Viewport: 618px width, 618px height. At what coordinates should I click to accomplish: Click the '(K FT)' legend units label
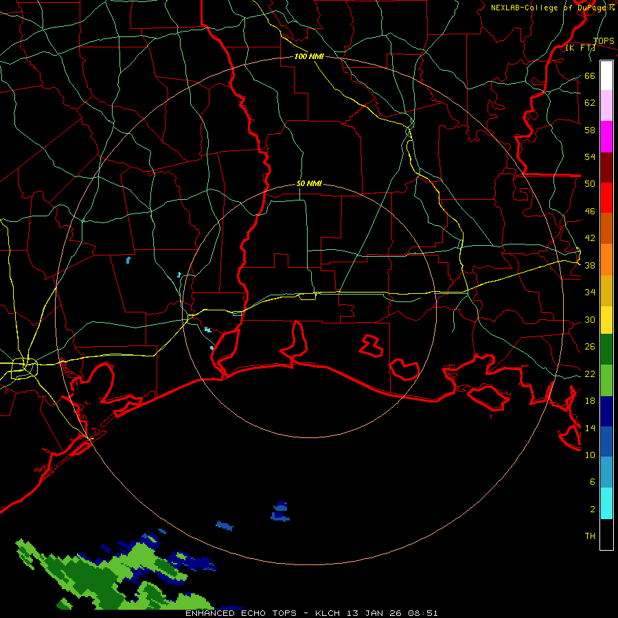580,48
